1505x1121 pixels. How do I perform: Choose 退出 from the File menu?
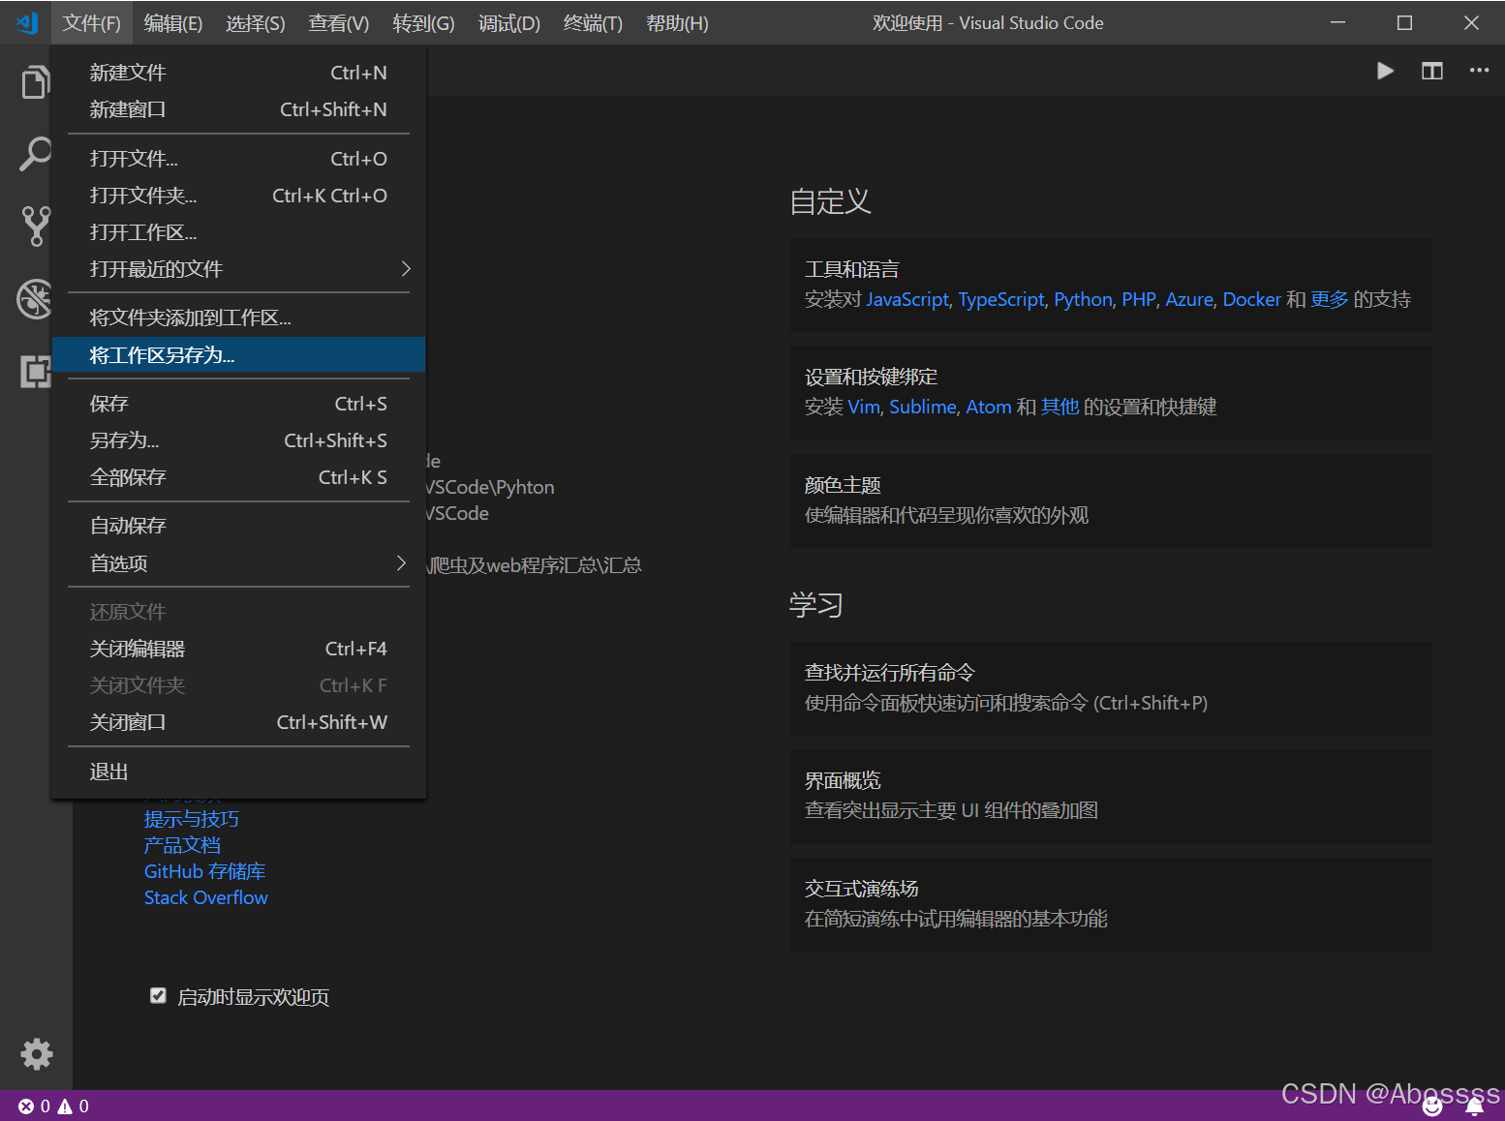tap(238, 772)
